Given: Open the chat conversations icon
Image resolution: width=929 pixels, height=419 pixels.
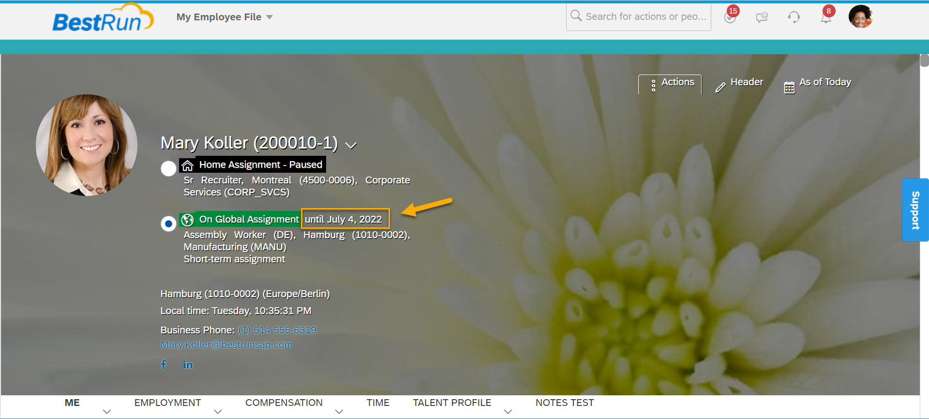Looking at the screenshot, I should (762, 17).
